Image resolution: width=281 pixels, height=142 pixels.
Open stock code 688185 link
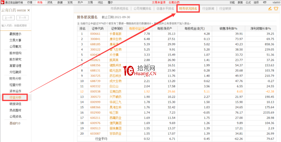[95, 44]
